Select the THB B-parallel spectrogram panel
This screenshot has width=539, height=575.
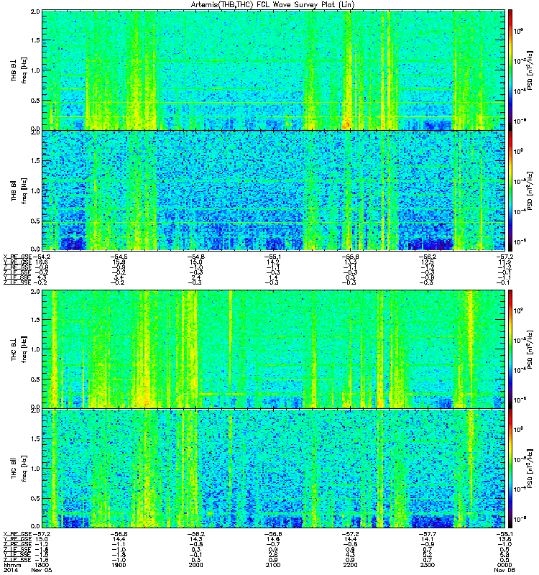pos(273,190)
